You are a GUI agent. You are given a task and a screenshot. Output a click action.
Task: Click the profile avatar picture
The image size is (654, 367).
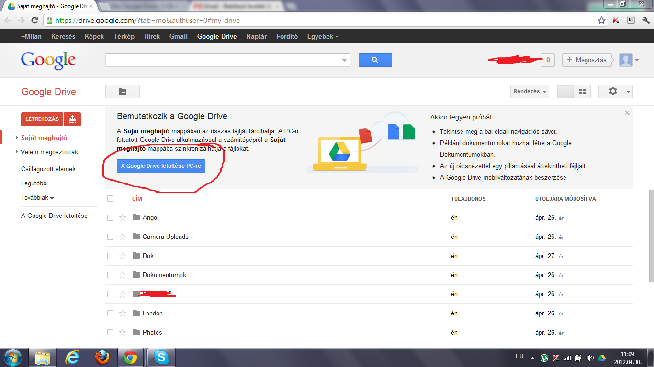point(626,60)
